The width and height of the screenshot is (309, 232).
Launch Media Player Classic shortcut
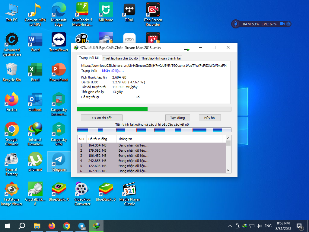pos(129,194)
